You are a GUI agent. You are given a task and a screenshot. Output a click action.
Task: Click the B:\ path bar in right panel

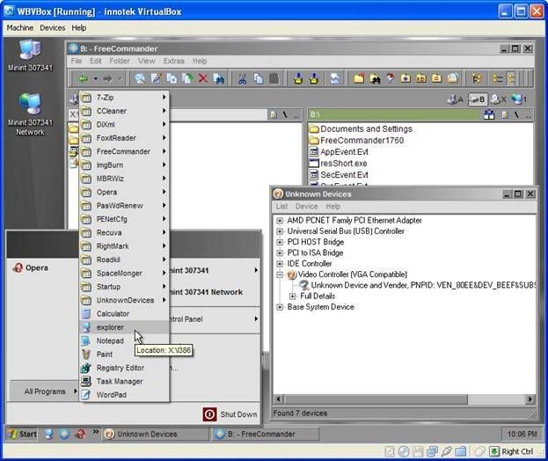coord(393,114)
